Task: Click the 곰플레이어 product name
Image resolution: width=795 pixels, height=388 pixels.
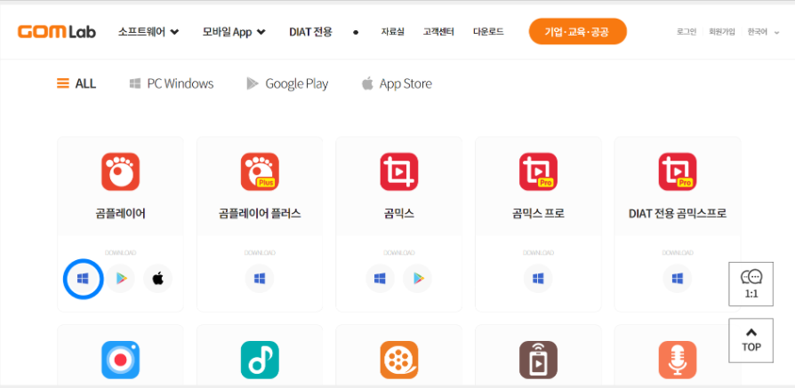Action: 120,214
